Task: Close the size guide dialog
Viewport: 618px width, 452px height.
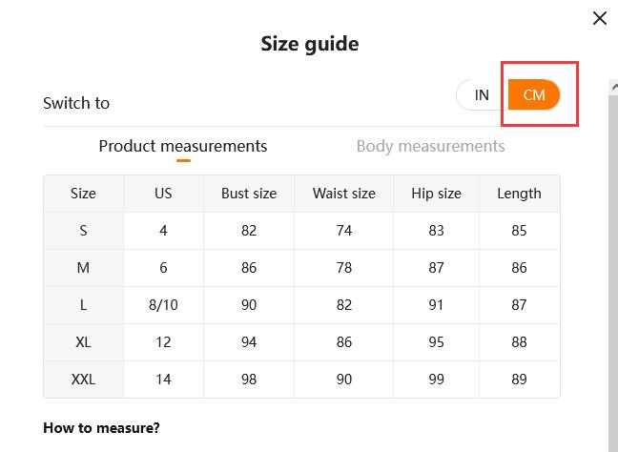Action: tap(599, 18)
